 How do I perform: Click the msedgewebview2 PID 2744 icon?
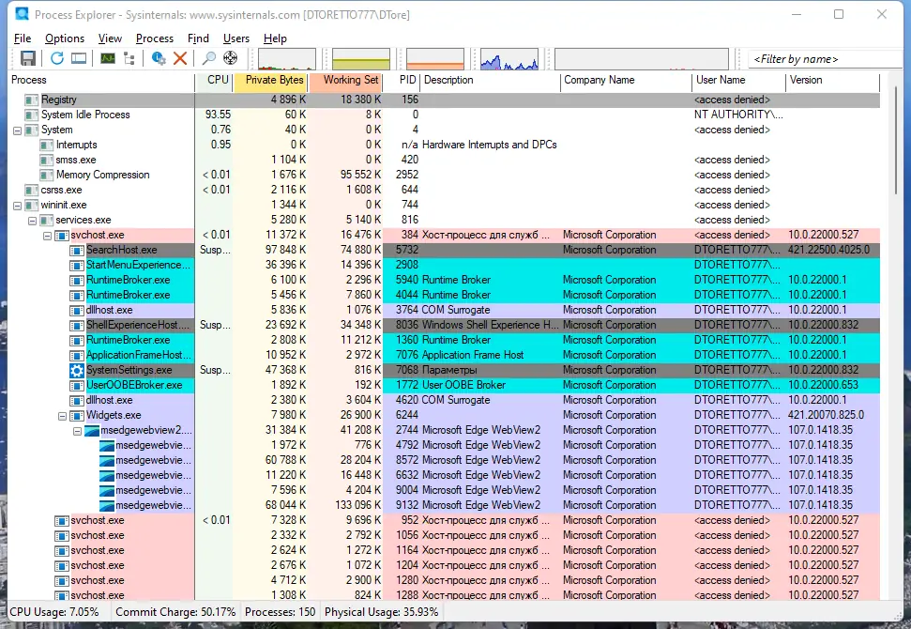point(92,431)
